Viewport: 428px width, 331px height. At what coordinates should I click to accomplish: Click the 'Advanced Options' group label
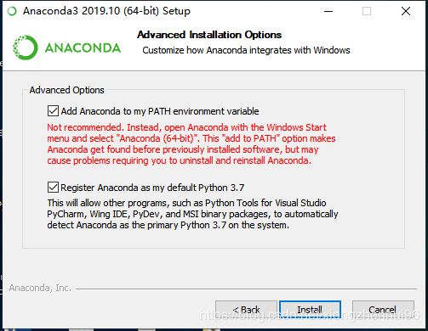pyautogui.click(x=67, y=90)
